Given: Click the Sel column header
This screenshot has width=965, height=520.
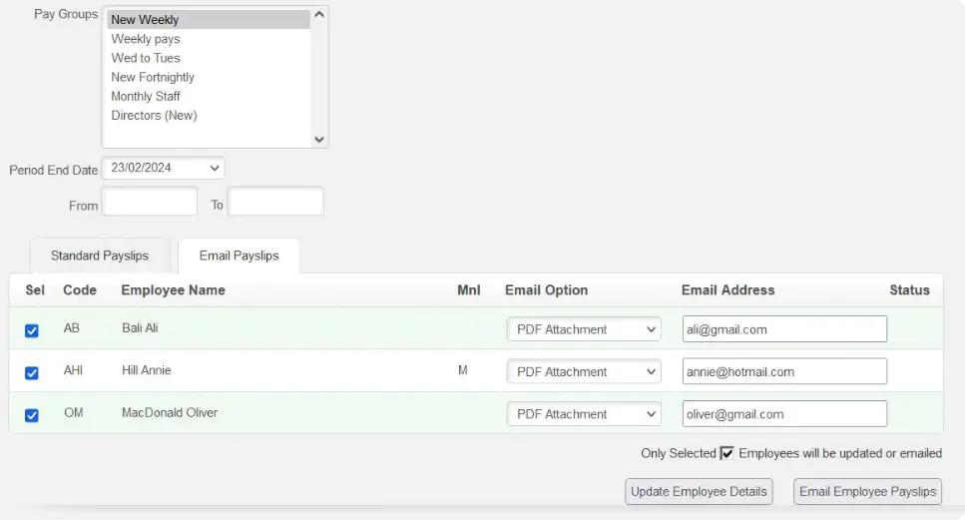Looking at the screenshot, I should tap(35, 290).
